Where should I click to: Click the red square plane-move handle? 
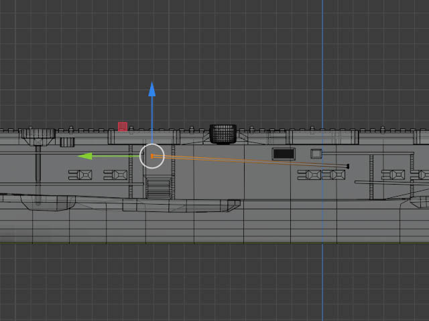coord(123,126)
